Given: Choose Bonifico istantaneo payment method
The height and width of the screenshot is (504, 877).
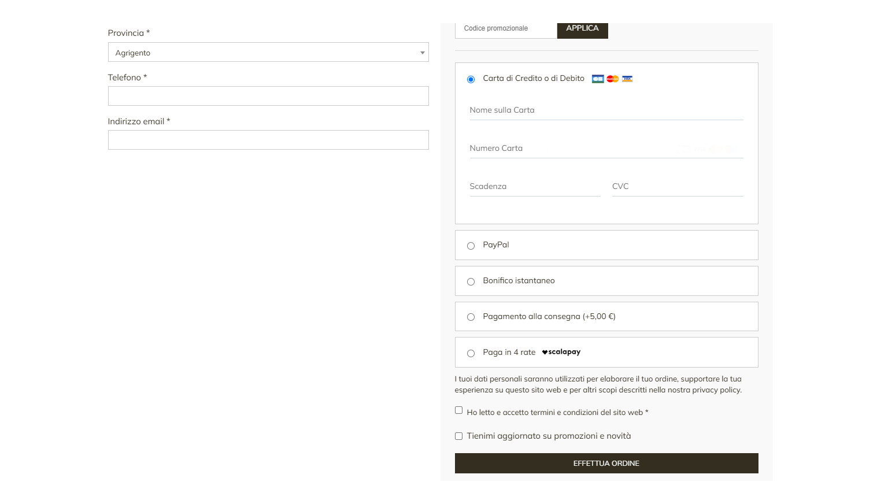Looking at the screenshot, I should [471, 281].
